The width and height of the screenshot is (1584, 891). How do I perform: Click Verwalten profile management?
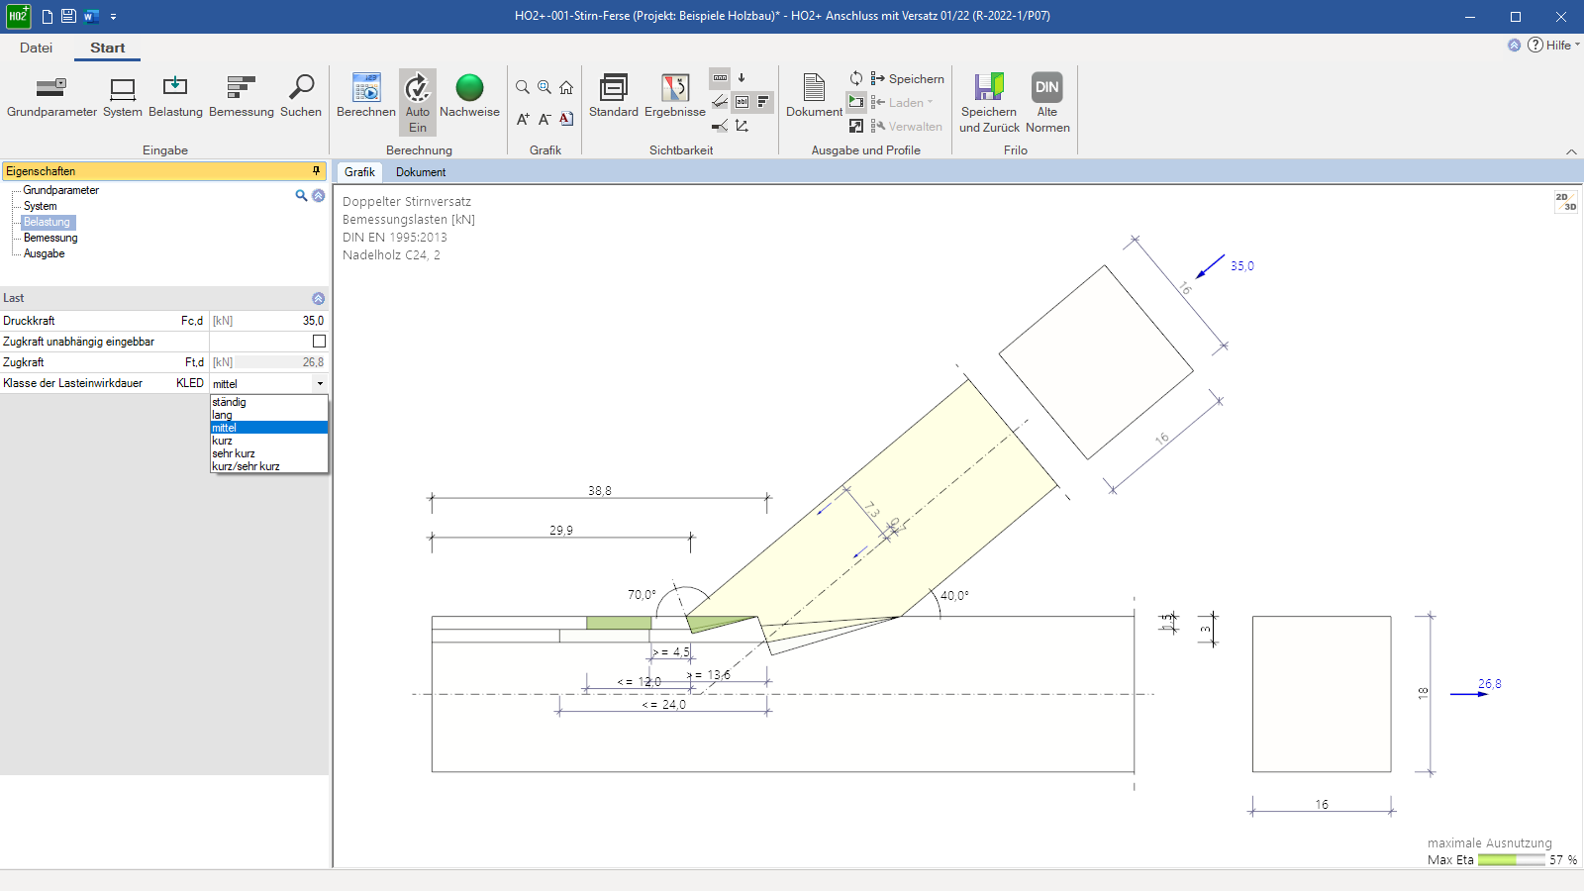pos(906,126)
